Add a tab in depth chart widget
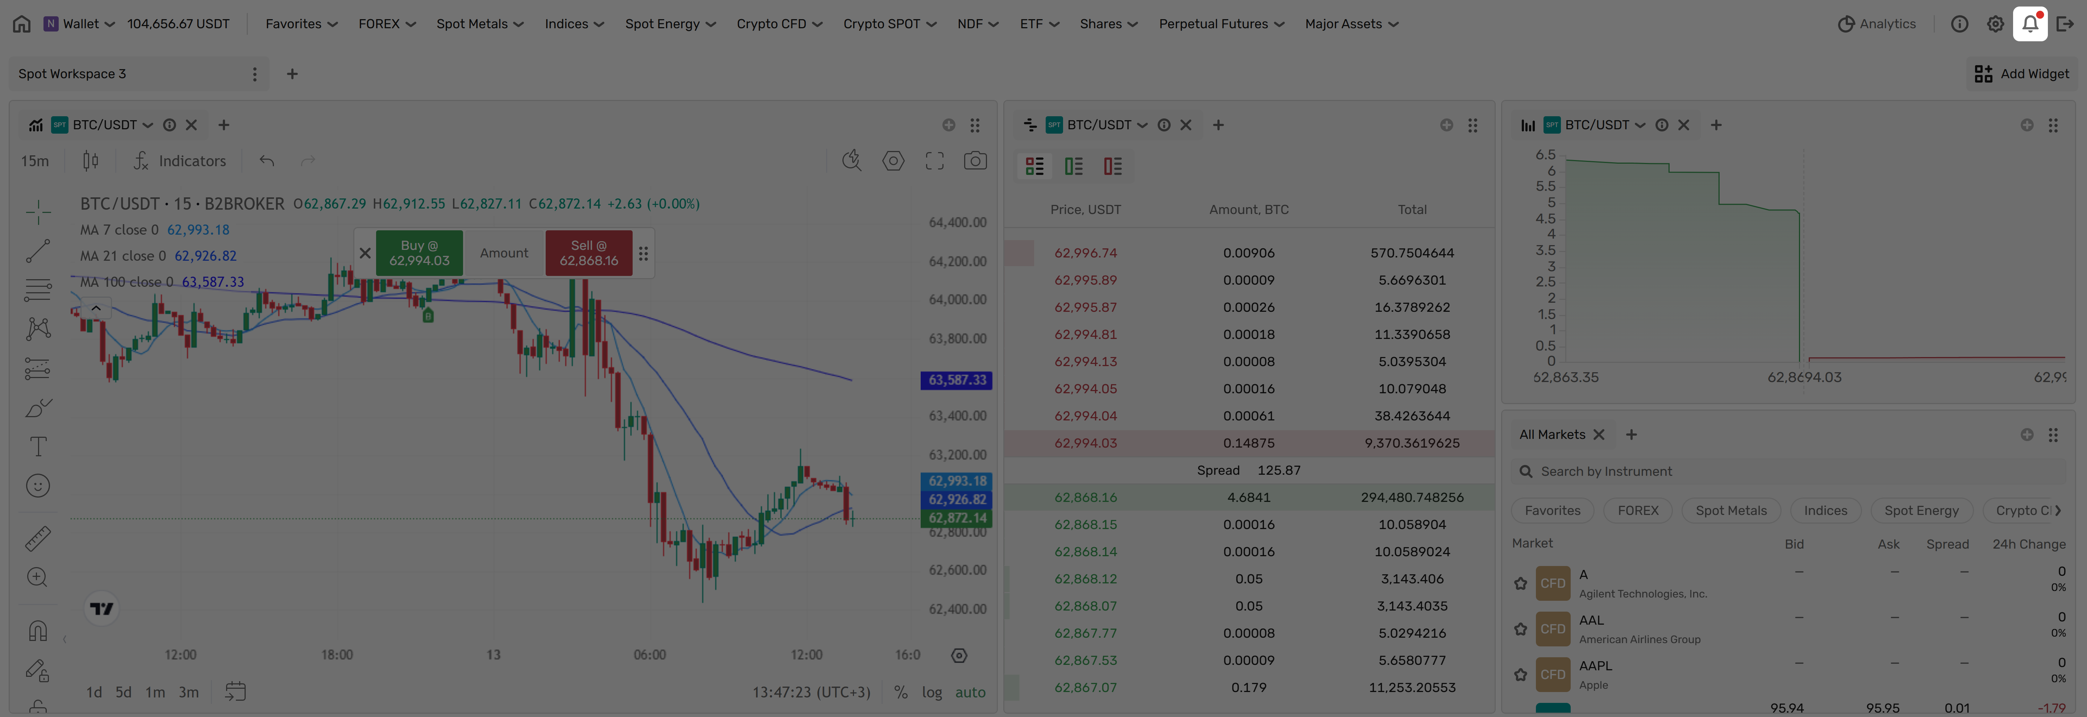This screenshot has width=2087, height=717. pyautogui.click(x=1716, y=125)
